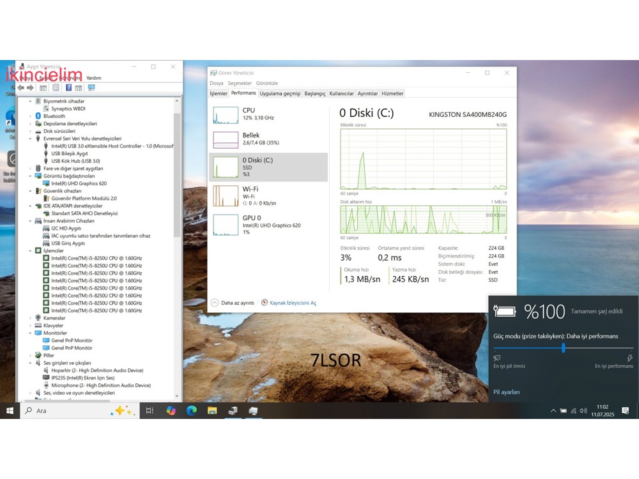Select the USB Bileşik Aygıt tree row

69,153
